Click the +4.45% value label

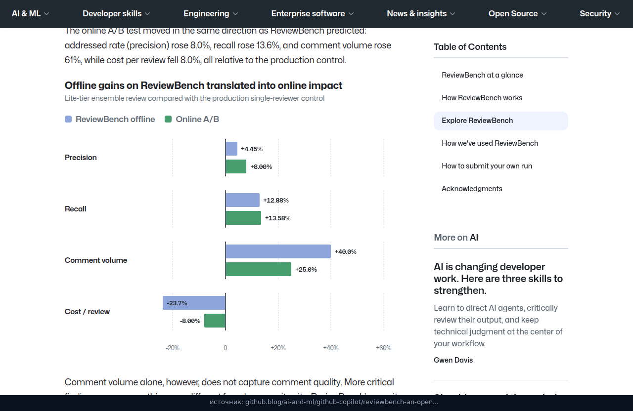tap(252, 149)
